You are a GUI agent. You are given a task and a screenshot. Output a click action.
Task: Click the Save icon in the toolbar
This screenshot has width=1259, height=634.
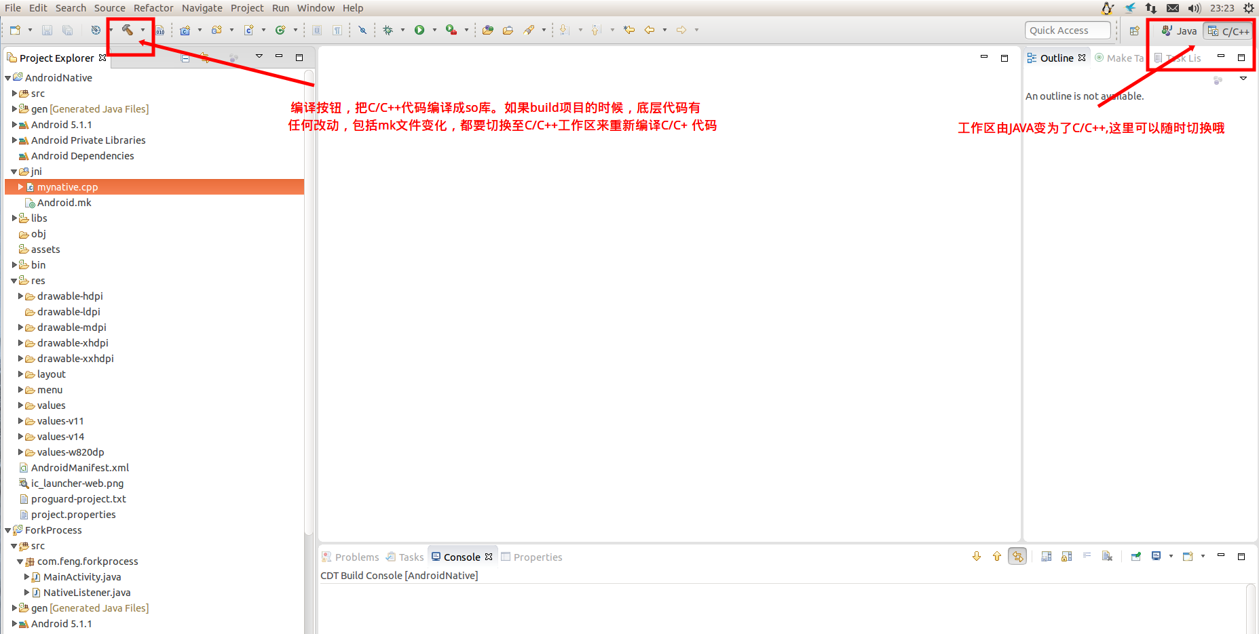point(47,30)
